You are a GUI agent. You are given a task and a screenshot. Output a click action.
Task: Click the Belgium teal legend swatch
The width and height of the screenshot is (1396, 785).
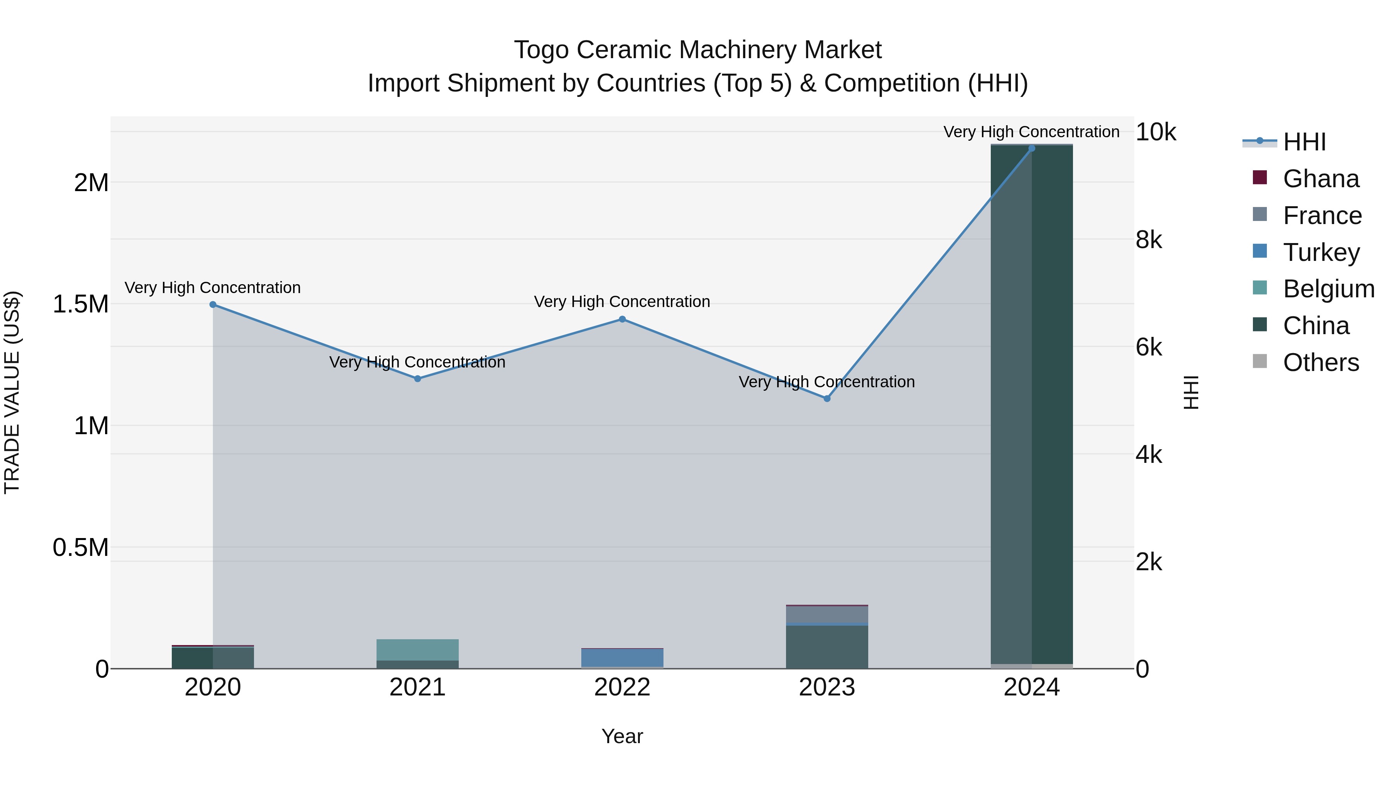1260,288
